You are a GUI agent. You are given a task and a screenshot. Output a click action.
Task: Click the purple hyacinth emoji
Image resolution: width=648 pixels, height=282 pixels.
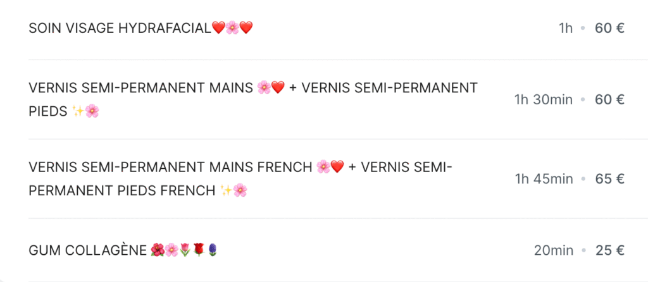click(213, 250)
